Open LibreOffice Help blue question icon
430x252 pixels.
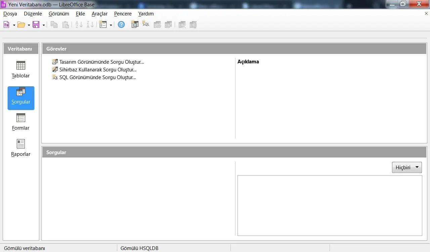click(x=121, y=24)
